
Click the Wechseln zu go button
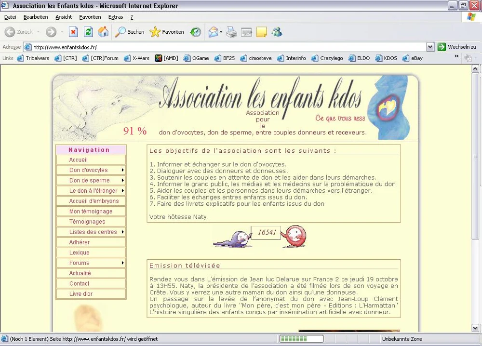(457, 47)
